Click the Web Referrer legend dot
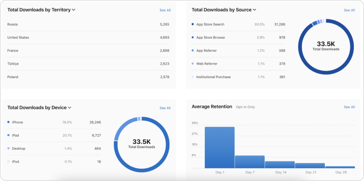The height and width of the screenshot is (181, 364). 193,64
